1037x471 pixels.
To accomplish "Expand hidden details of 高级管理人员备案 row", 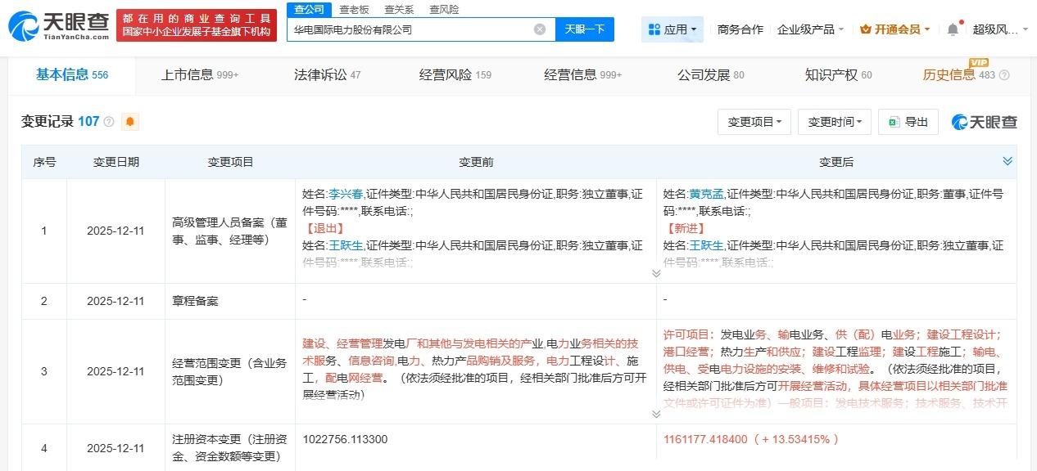I will click(x=655, y=272).
